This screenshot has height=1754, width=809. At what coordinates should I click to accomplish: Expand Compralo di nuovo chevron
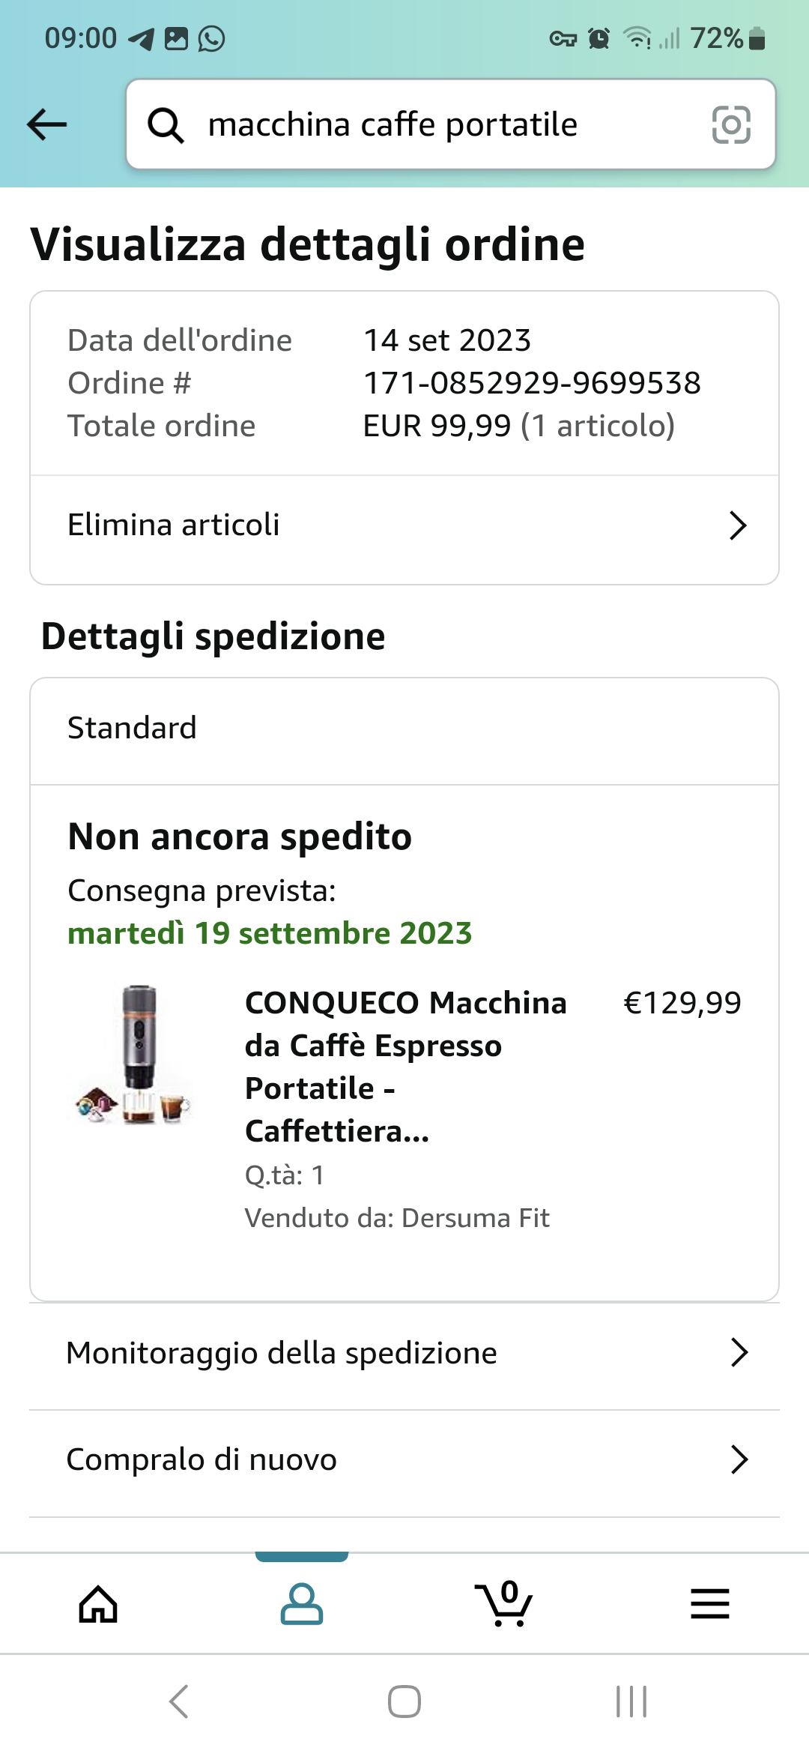pos(739,1459)
